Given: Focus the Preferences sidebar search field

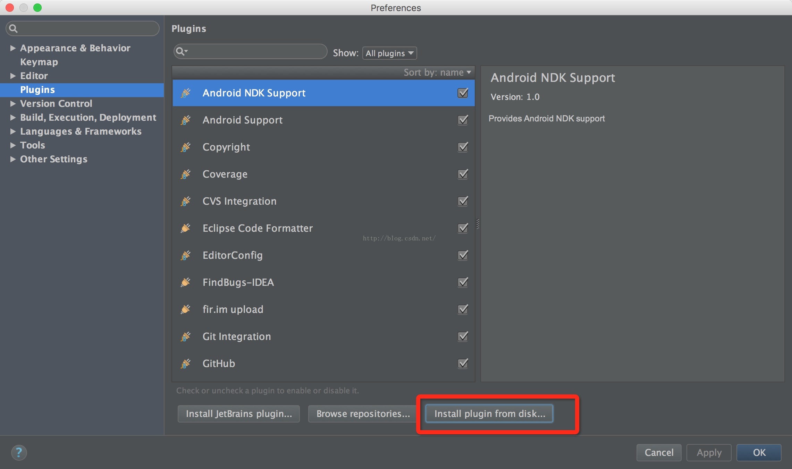Looking at the screenshot, I should [x=87, y=28].
